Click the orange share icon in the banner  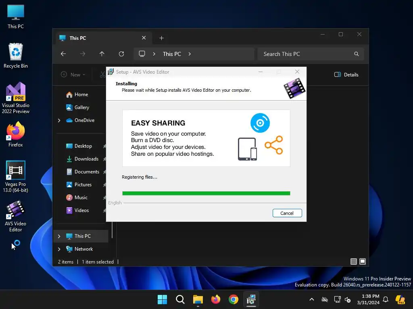274,145
